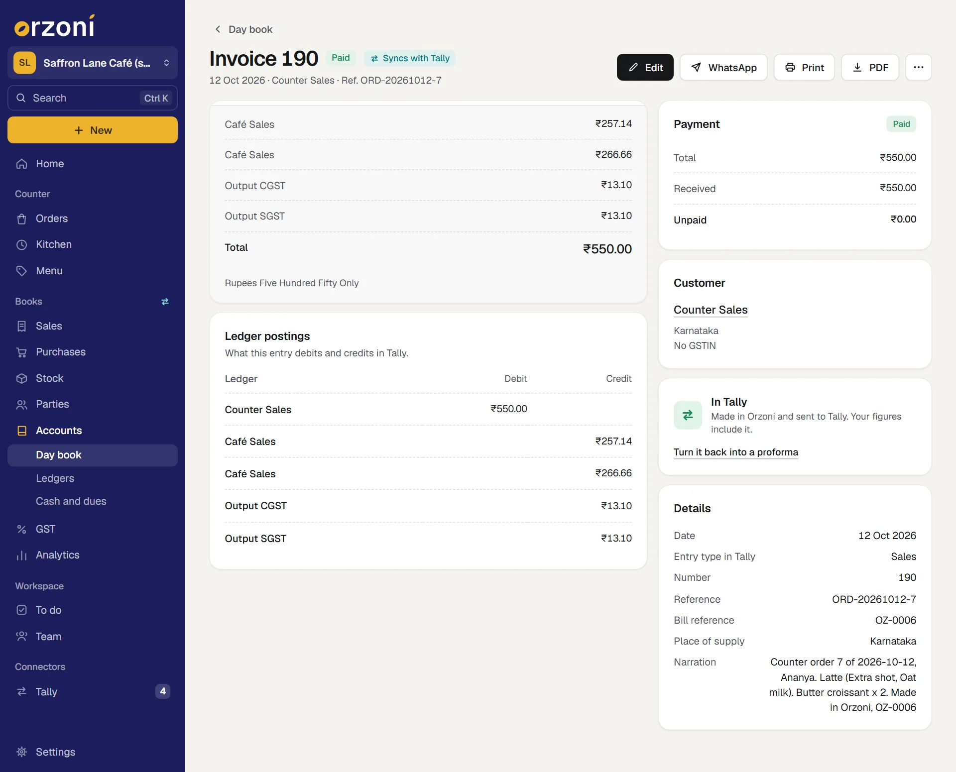This screenshot has height=772, width=956.
Task: Click the reference ORD-20261012-7 in Details
Action: click(874, 599)
